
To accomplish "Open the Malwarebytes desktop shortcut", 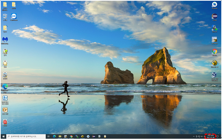I will (x=5, y=41).
